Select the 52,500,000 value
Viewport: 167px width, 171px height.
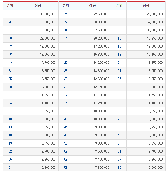click(x=155, y=22)
